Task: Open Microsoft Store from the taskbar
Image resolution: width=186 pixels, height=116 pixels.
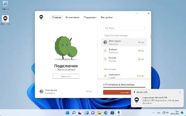Action: [112, 113]
